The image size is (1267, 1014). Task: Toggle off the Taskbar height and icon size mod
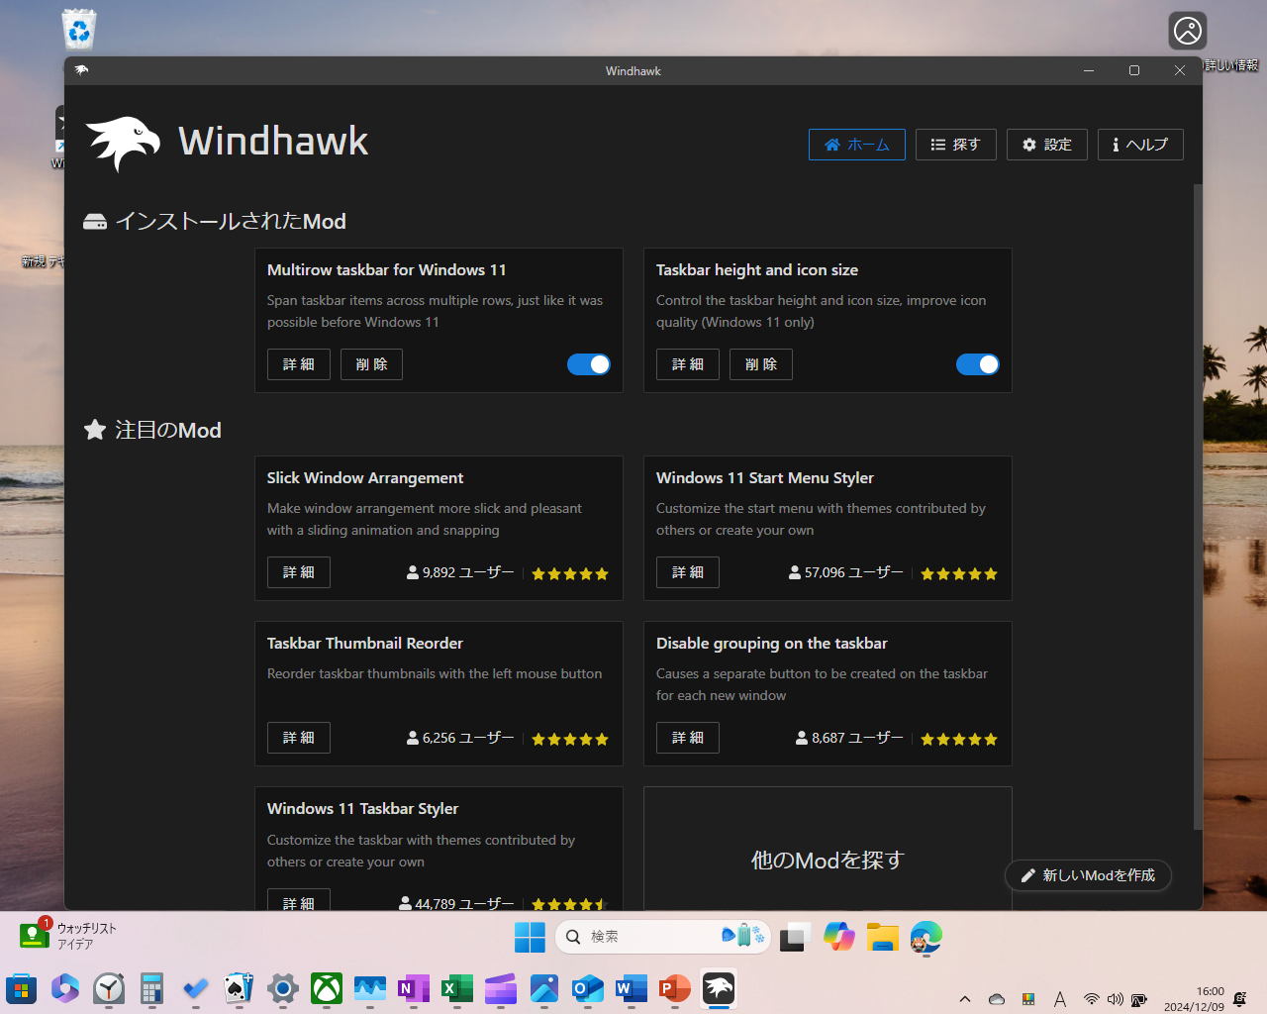[978, 364]
